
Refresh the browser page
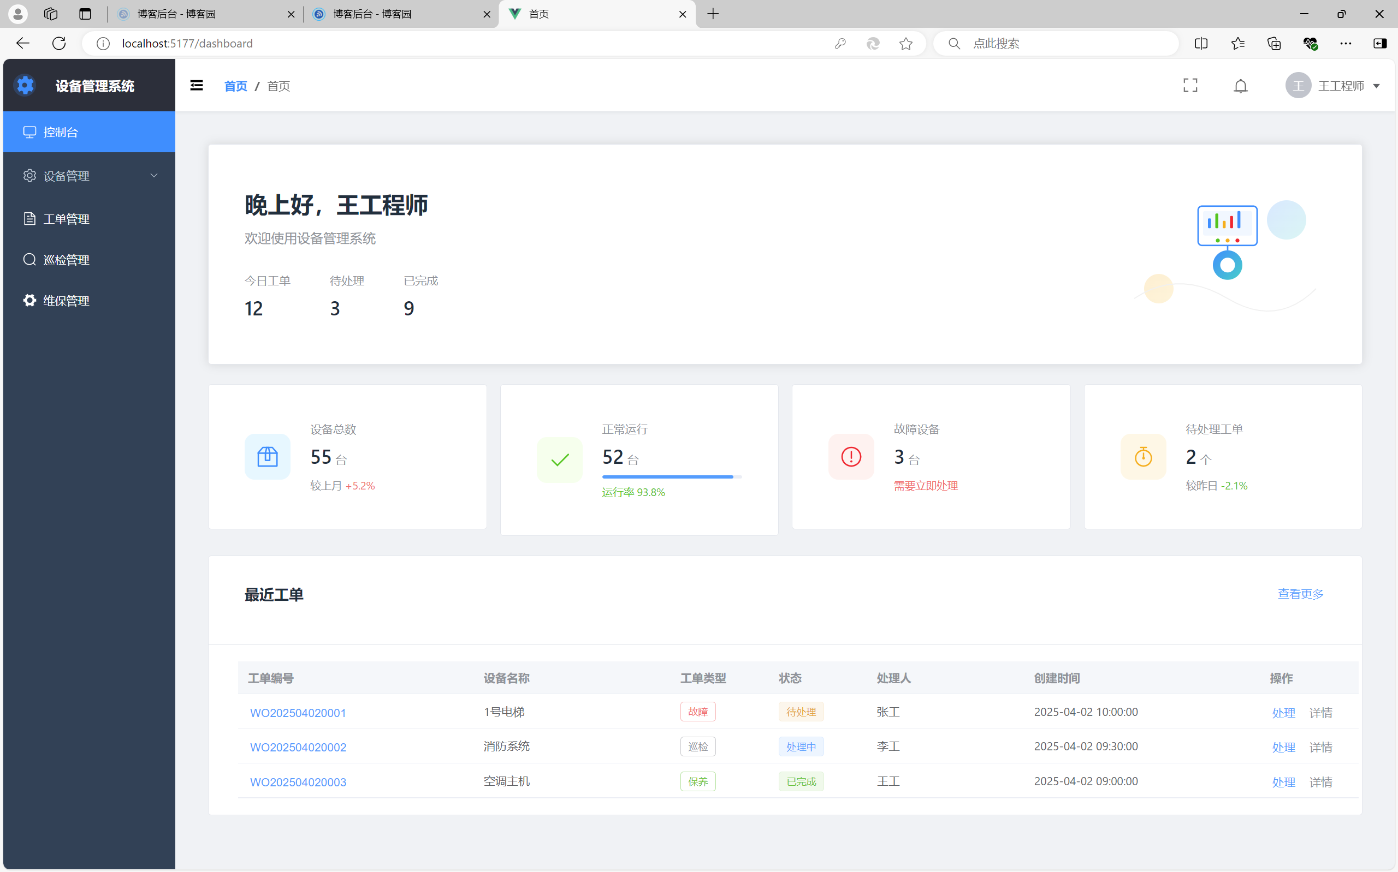[x=59, y=43]
